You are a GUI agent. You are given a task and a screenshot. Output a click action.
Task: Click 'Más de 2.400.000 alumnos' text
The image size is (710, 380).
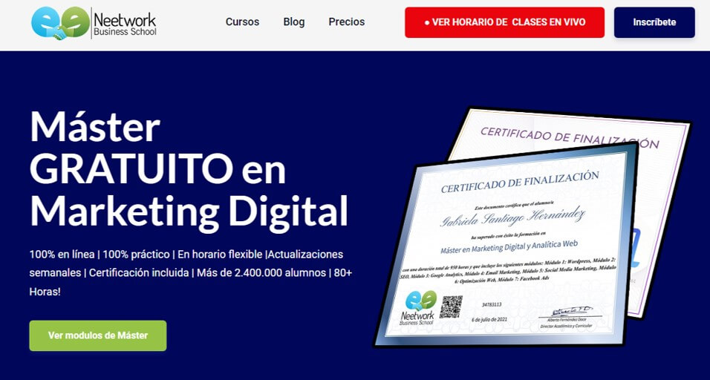[261, 273]
